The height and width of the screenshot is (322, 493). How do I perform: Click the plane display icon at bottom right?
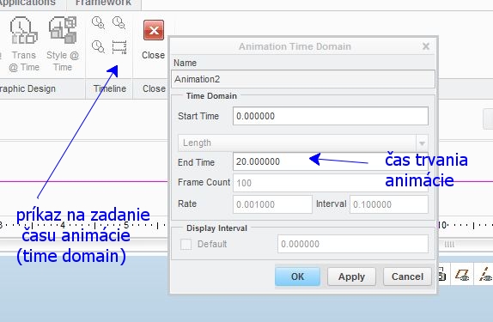(x=462, y=275)
